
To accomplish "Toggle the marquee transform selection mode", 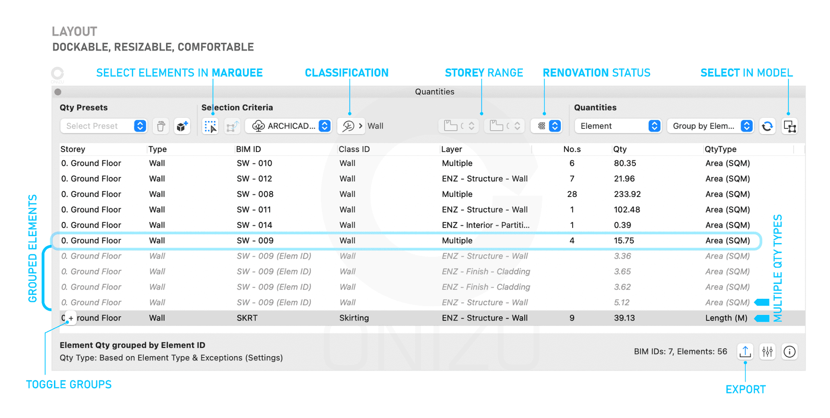I will pos(232,126).
